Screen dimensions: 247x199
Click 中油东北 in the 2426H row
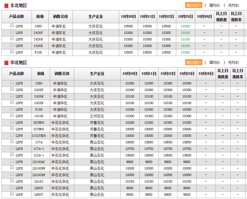click(59, 40)
